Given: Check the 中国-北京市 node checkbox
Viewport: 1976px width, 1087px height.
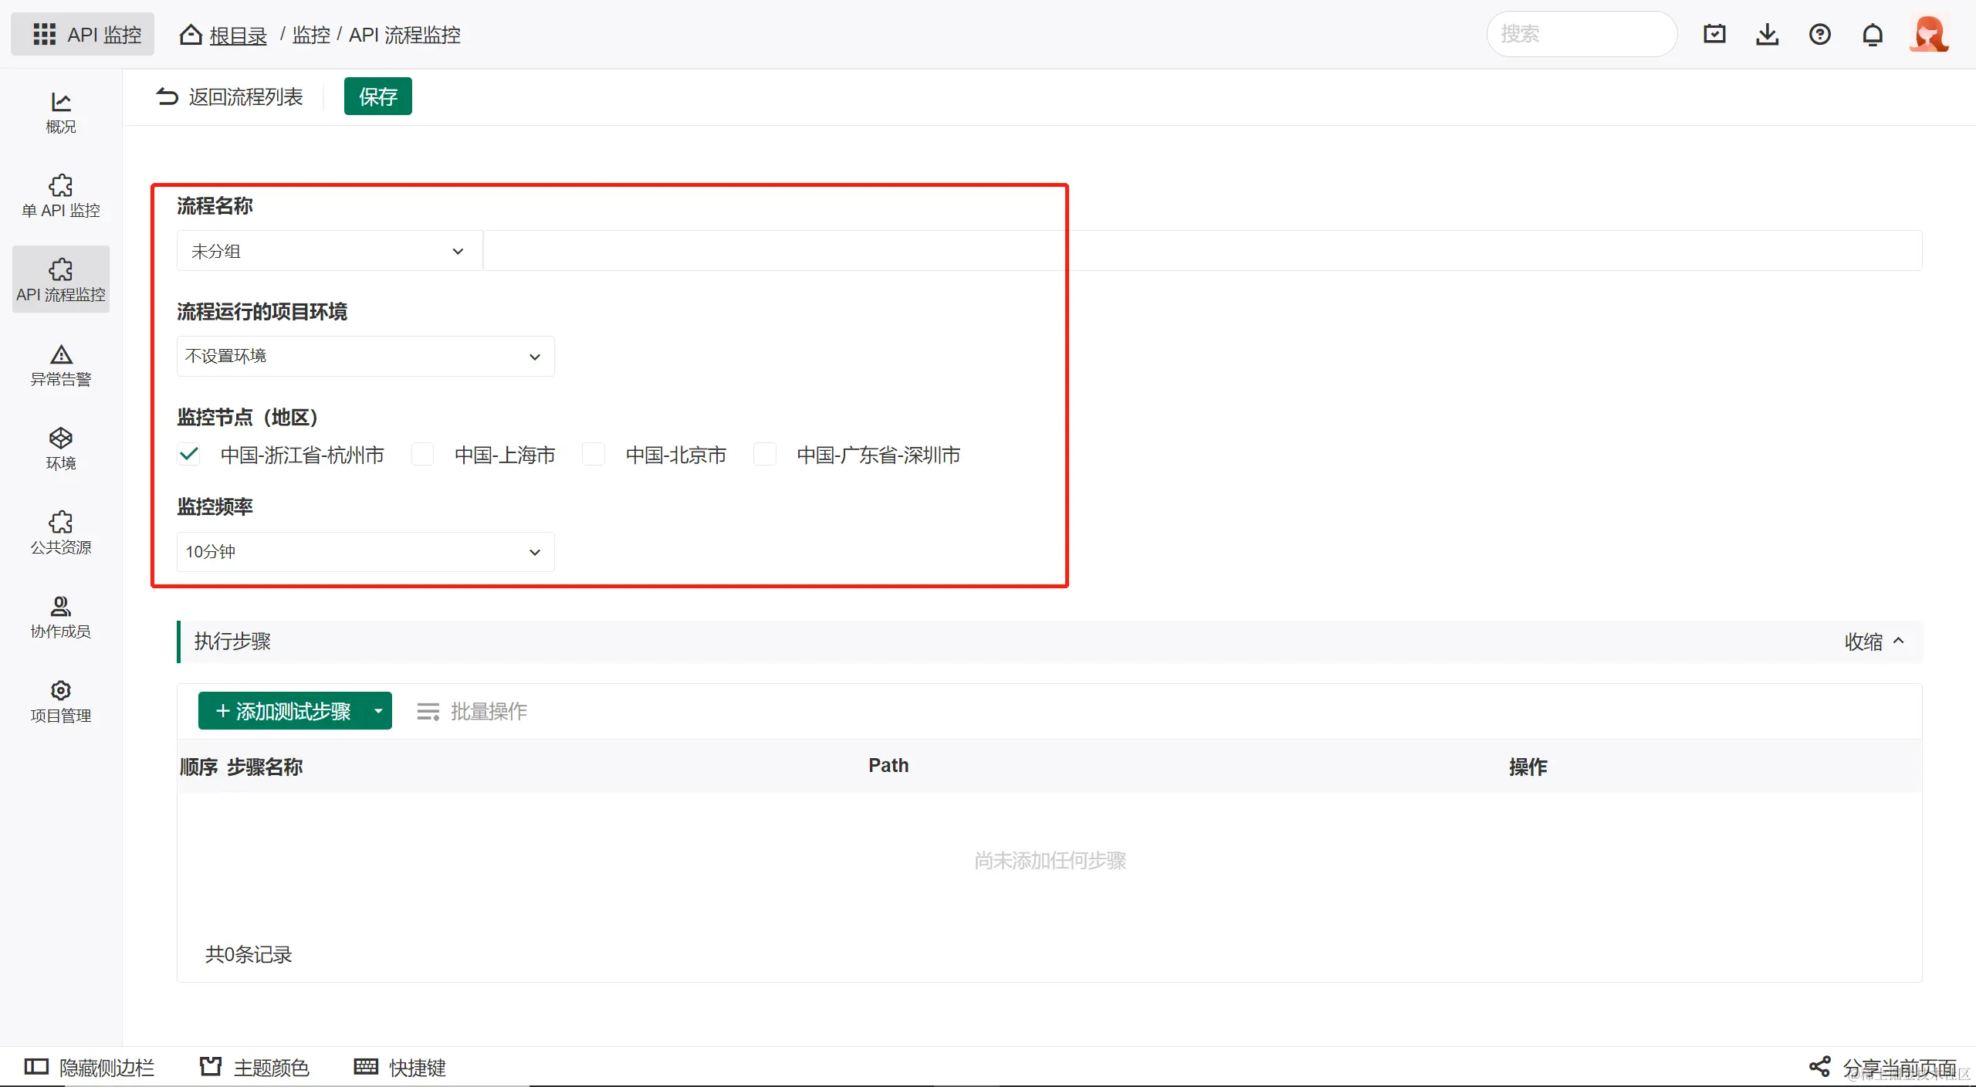Looking at the screenshot, I should (x=594, y=454).
